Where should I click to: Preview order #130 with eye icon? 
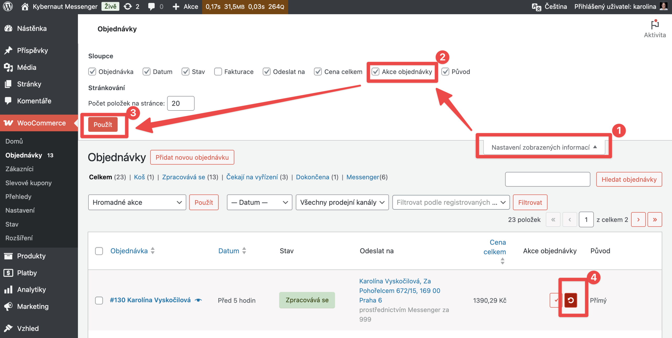[198, 300]
